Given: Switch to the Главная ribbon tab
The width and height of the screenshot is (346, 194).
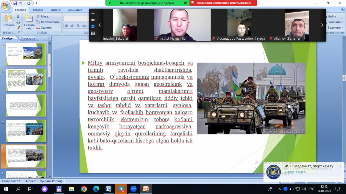Looking at the screenshot, I should (21, 10).
